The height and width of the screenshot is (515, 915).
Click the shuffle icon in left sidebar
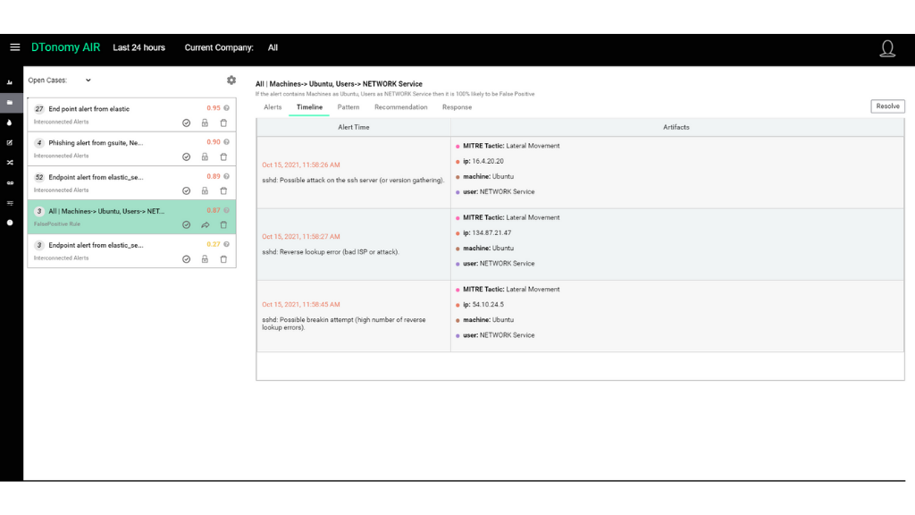pyautogui.click(x=10, y=163)
